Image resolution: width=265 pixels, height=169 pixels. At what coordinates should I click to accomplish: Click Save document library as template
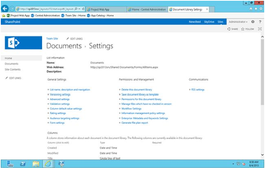[140, 95]
